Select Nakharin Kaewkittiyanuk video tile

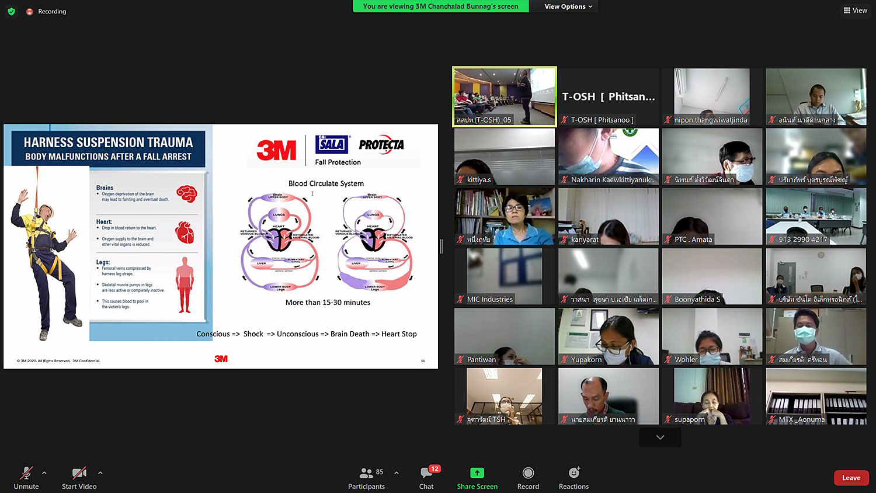tap(609, 157)
